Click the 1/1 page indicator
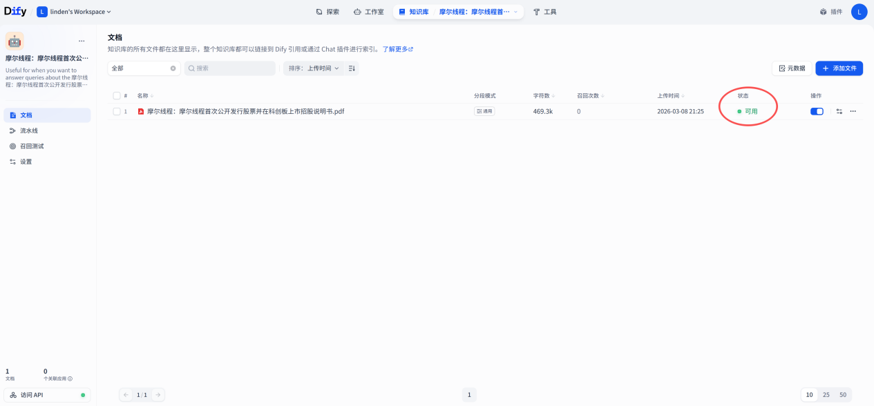874x406 pixels. (x=142, y=395)
